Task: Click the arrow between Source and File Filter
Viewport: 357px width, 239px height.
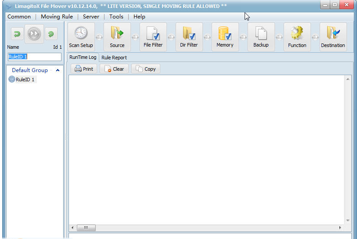Action: tap(135, 37)
